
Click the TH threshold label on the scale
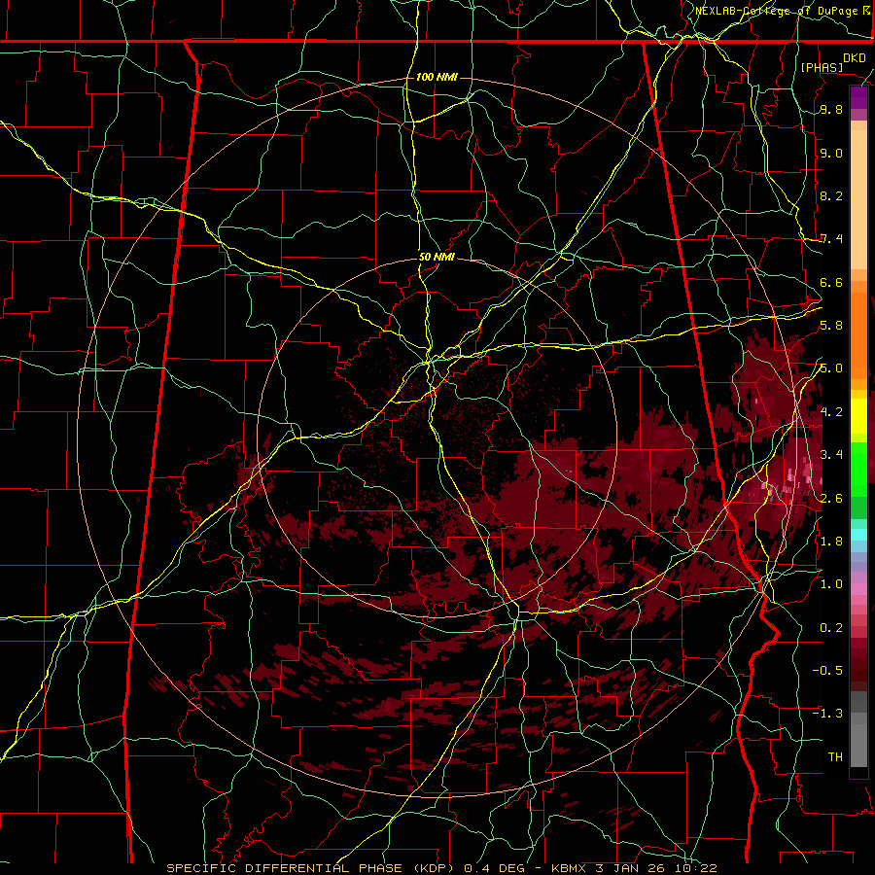coord(835,757)
